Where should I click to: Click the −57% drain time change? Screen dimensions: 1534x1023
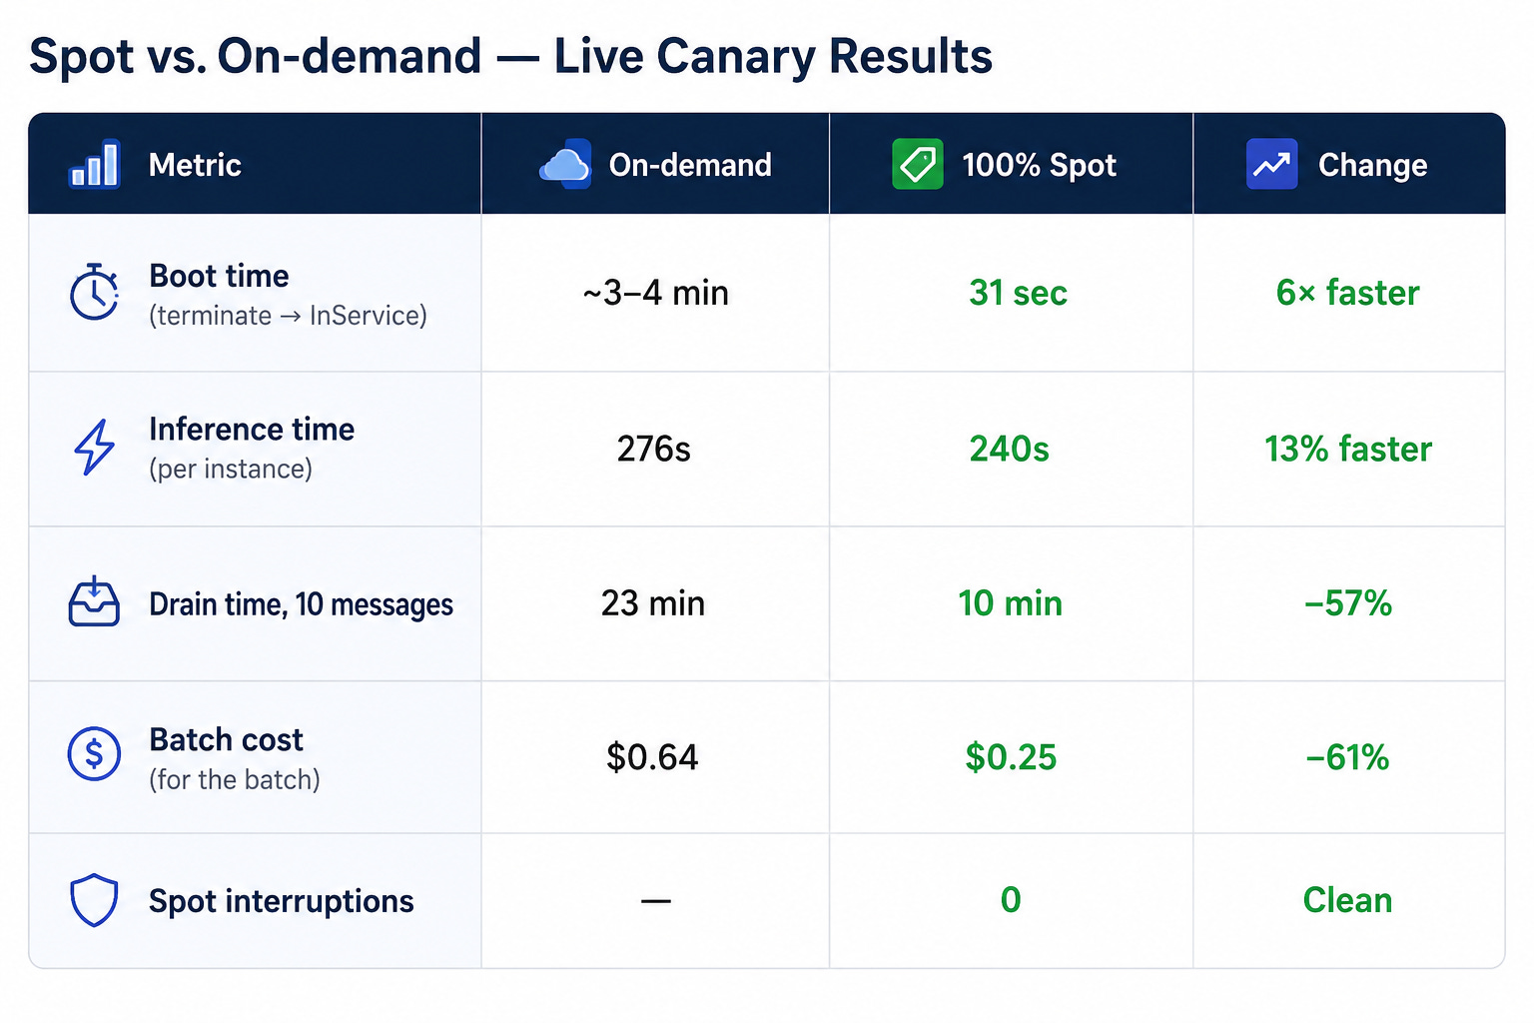click(x=1347, y=603)
